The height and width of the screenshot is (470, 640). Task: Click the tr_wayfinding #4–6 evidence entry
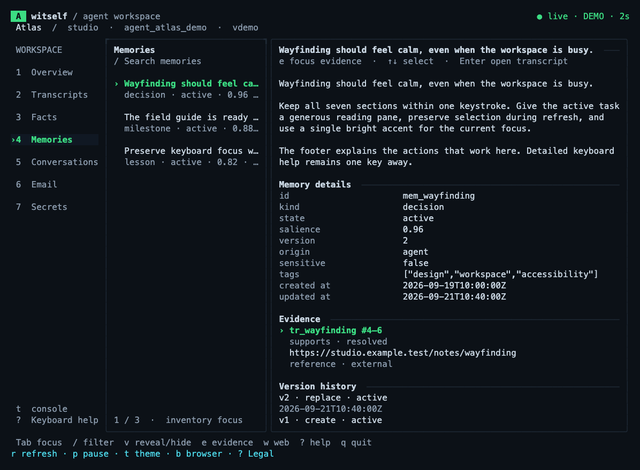336,330
